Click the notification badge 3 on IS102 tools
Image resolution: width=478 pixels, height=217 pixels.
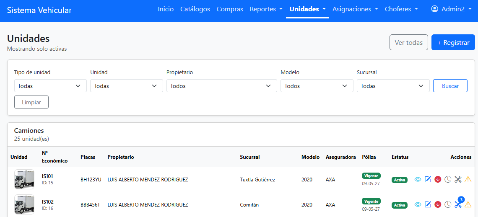click(461, 200)
